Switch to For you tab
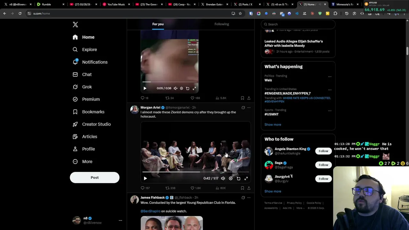409x230 pixels. [x=158, y=24]
